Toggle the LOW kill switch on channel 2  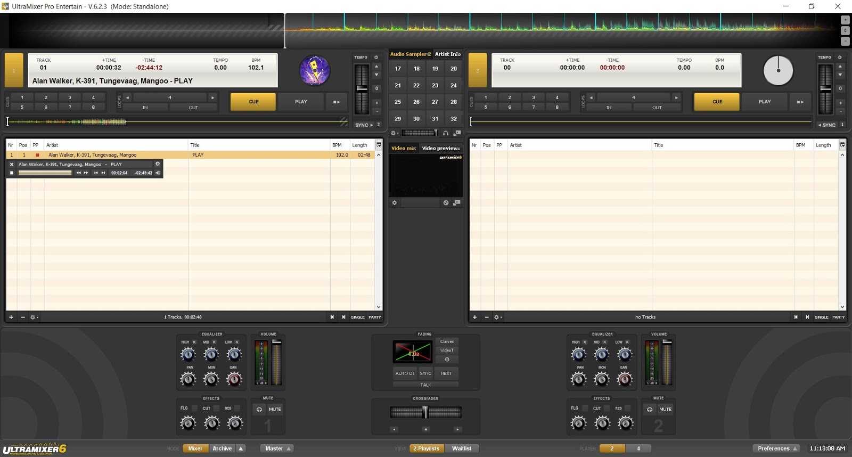click(x=627, y=342)
